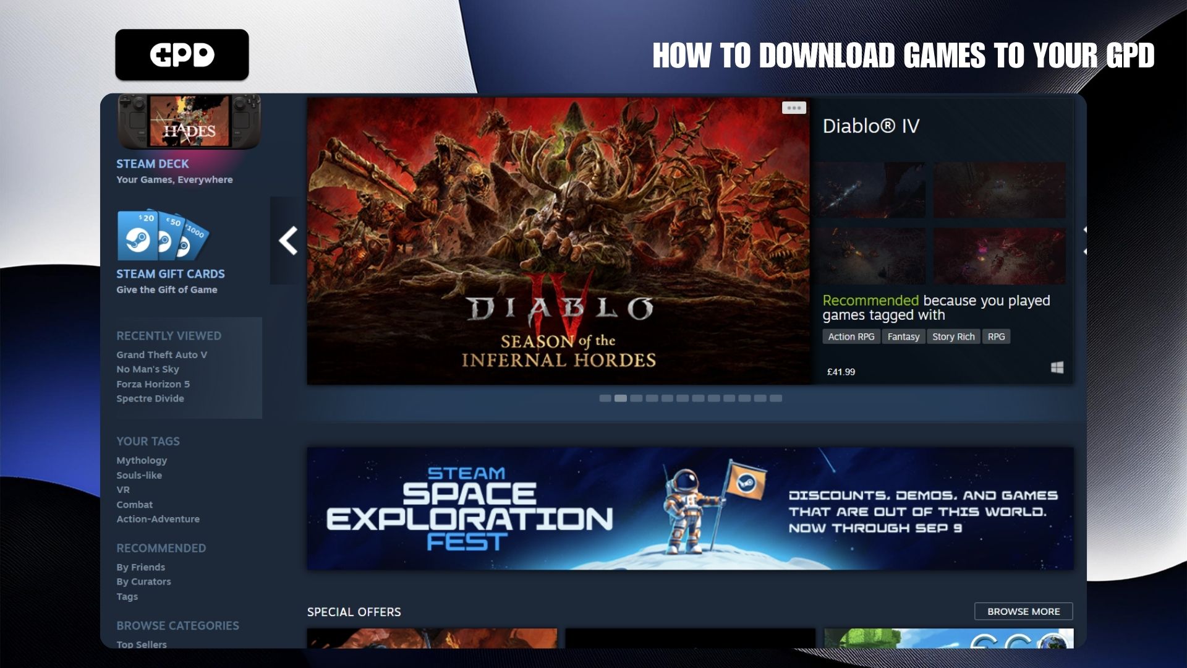This screenshot has height=668, width=1187.
Task: Click the left carousel arrow
Action: 287,241
